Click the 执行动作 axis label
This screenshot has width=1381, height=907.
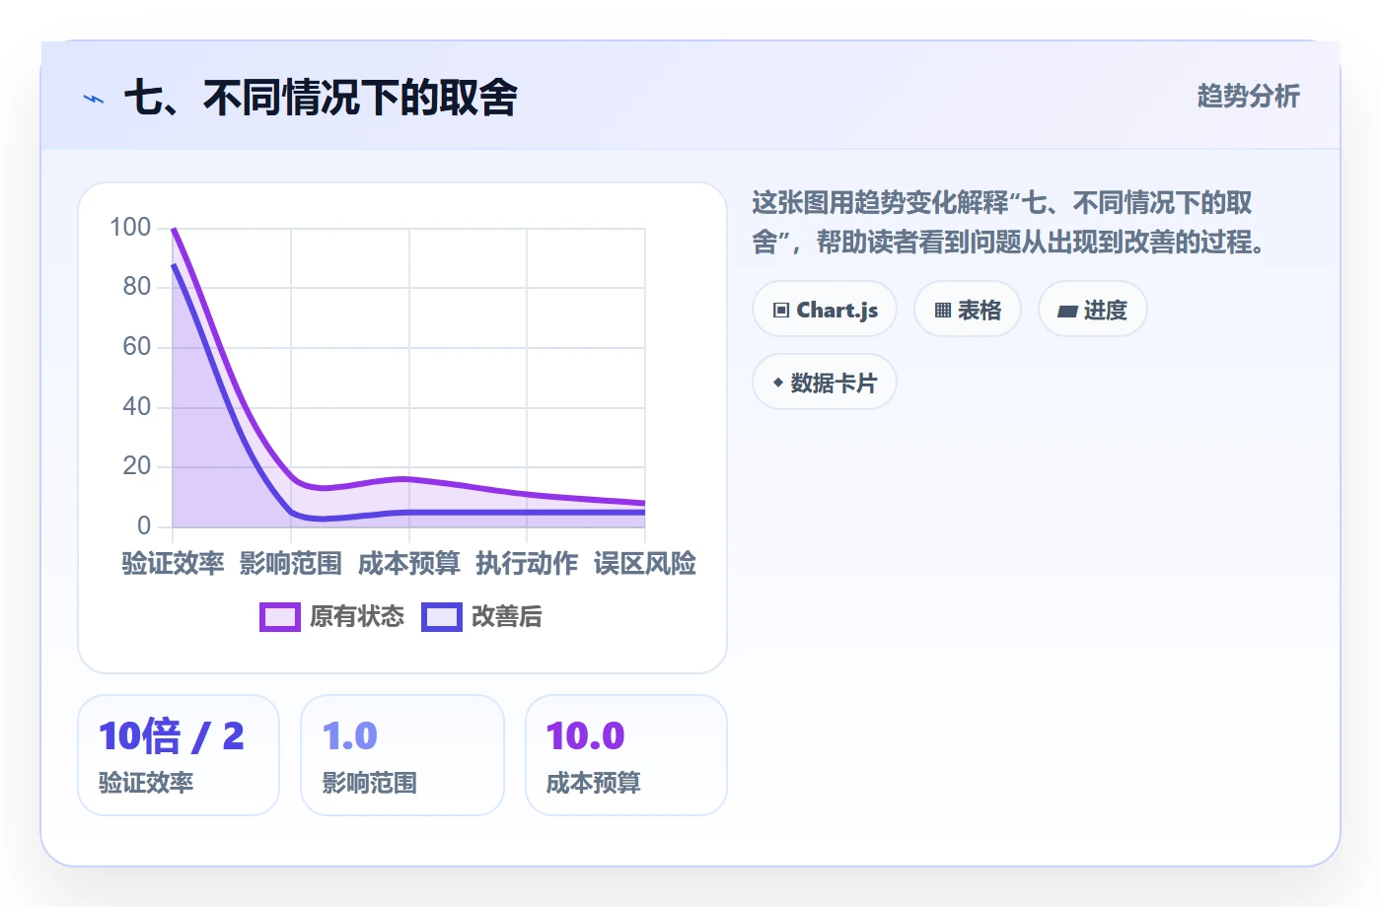pyautogui.click(x=527, y=563)
